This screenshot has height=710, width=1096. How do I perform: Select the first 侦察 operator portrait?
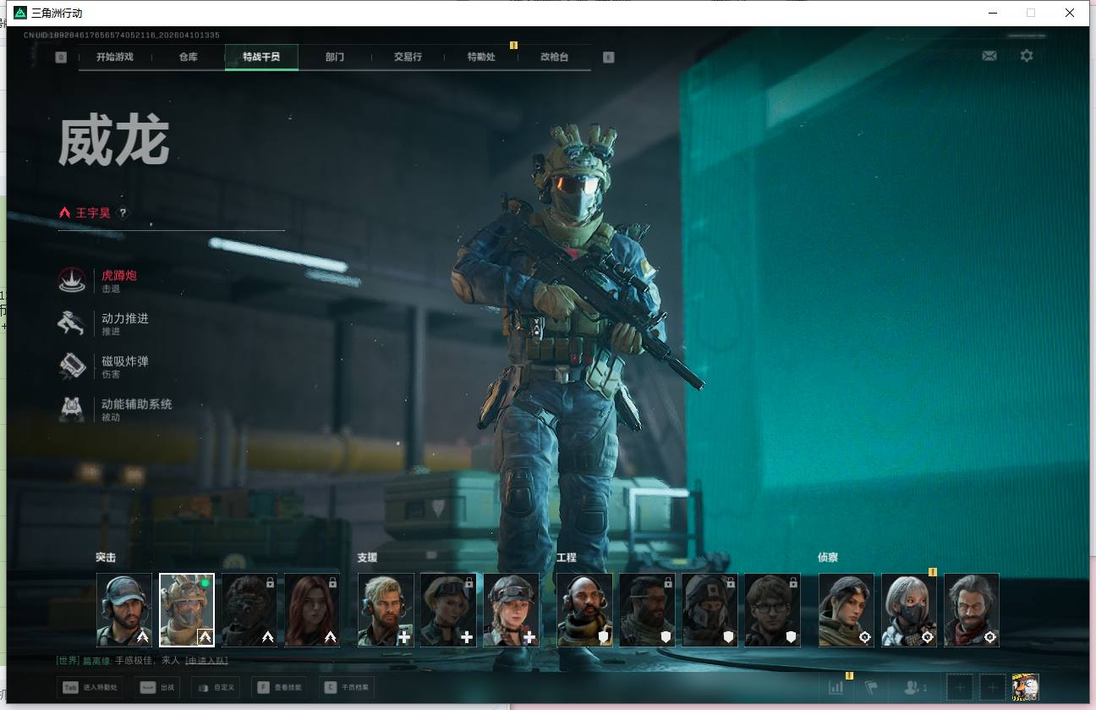pos(846,610)
